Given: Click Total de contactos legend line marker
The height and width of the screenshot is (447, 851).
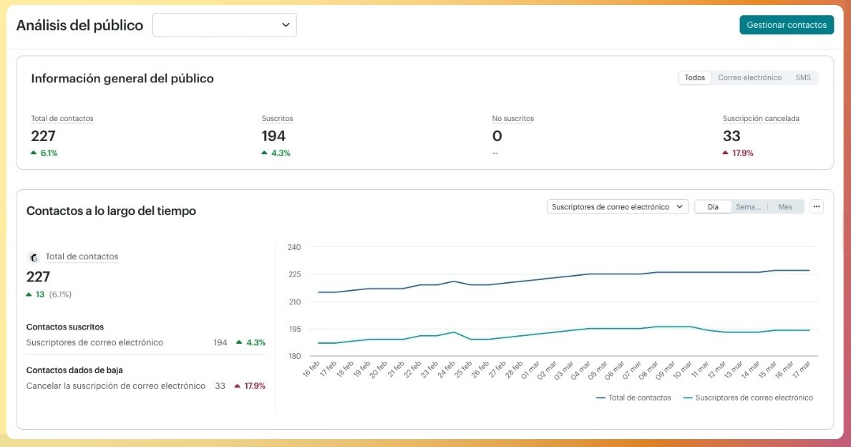Looking at the screenshot, I should (x=600, y=398).
